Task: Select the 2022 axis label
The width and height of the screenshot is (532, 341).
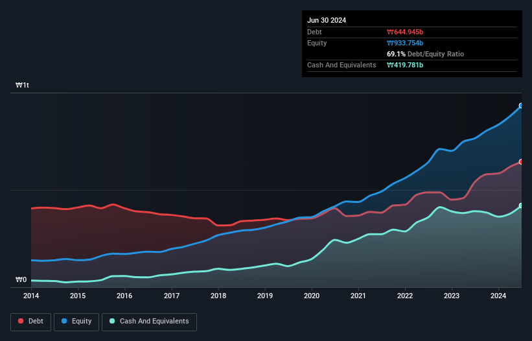Action: point(405,296)
